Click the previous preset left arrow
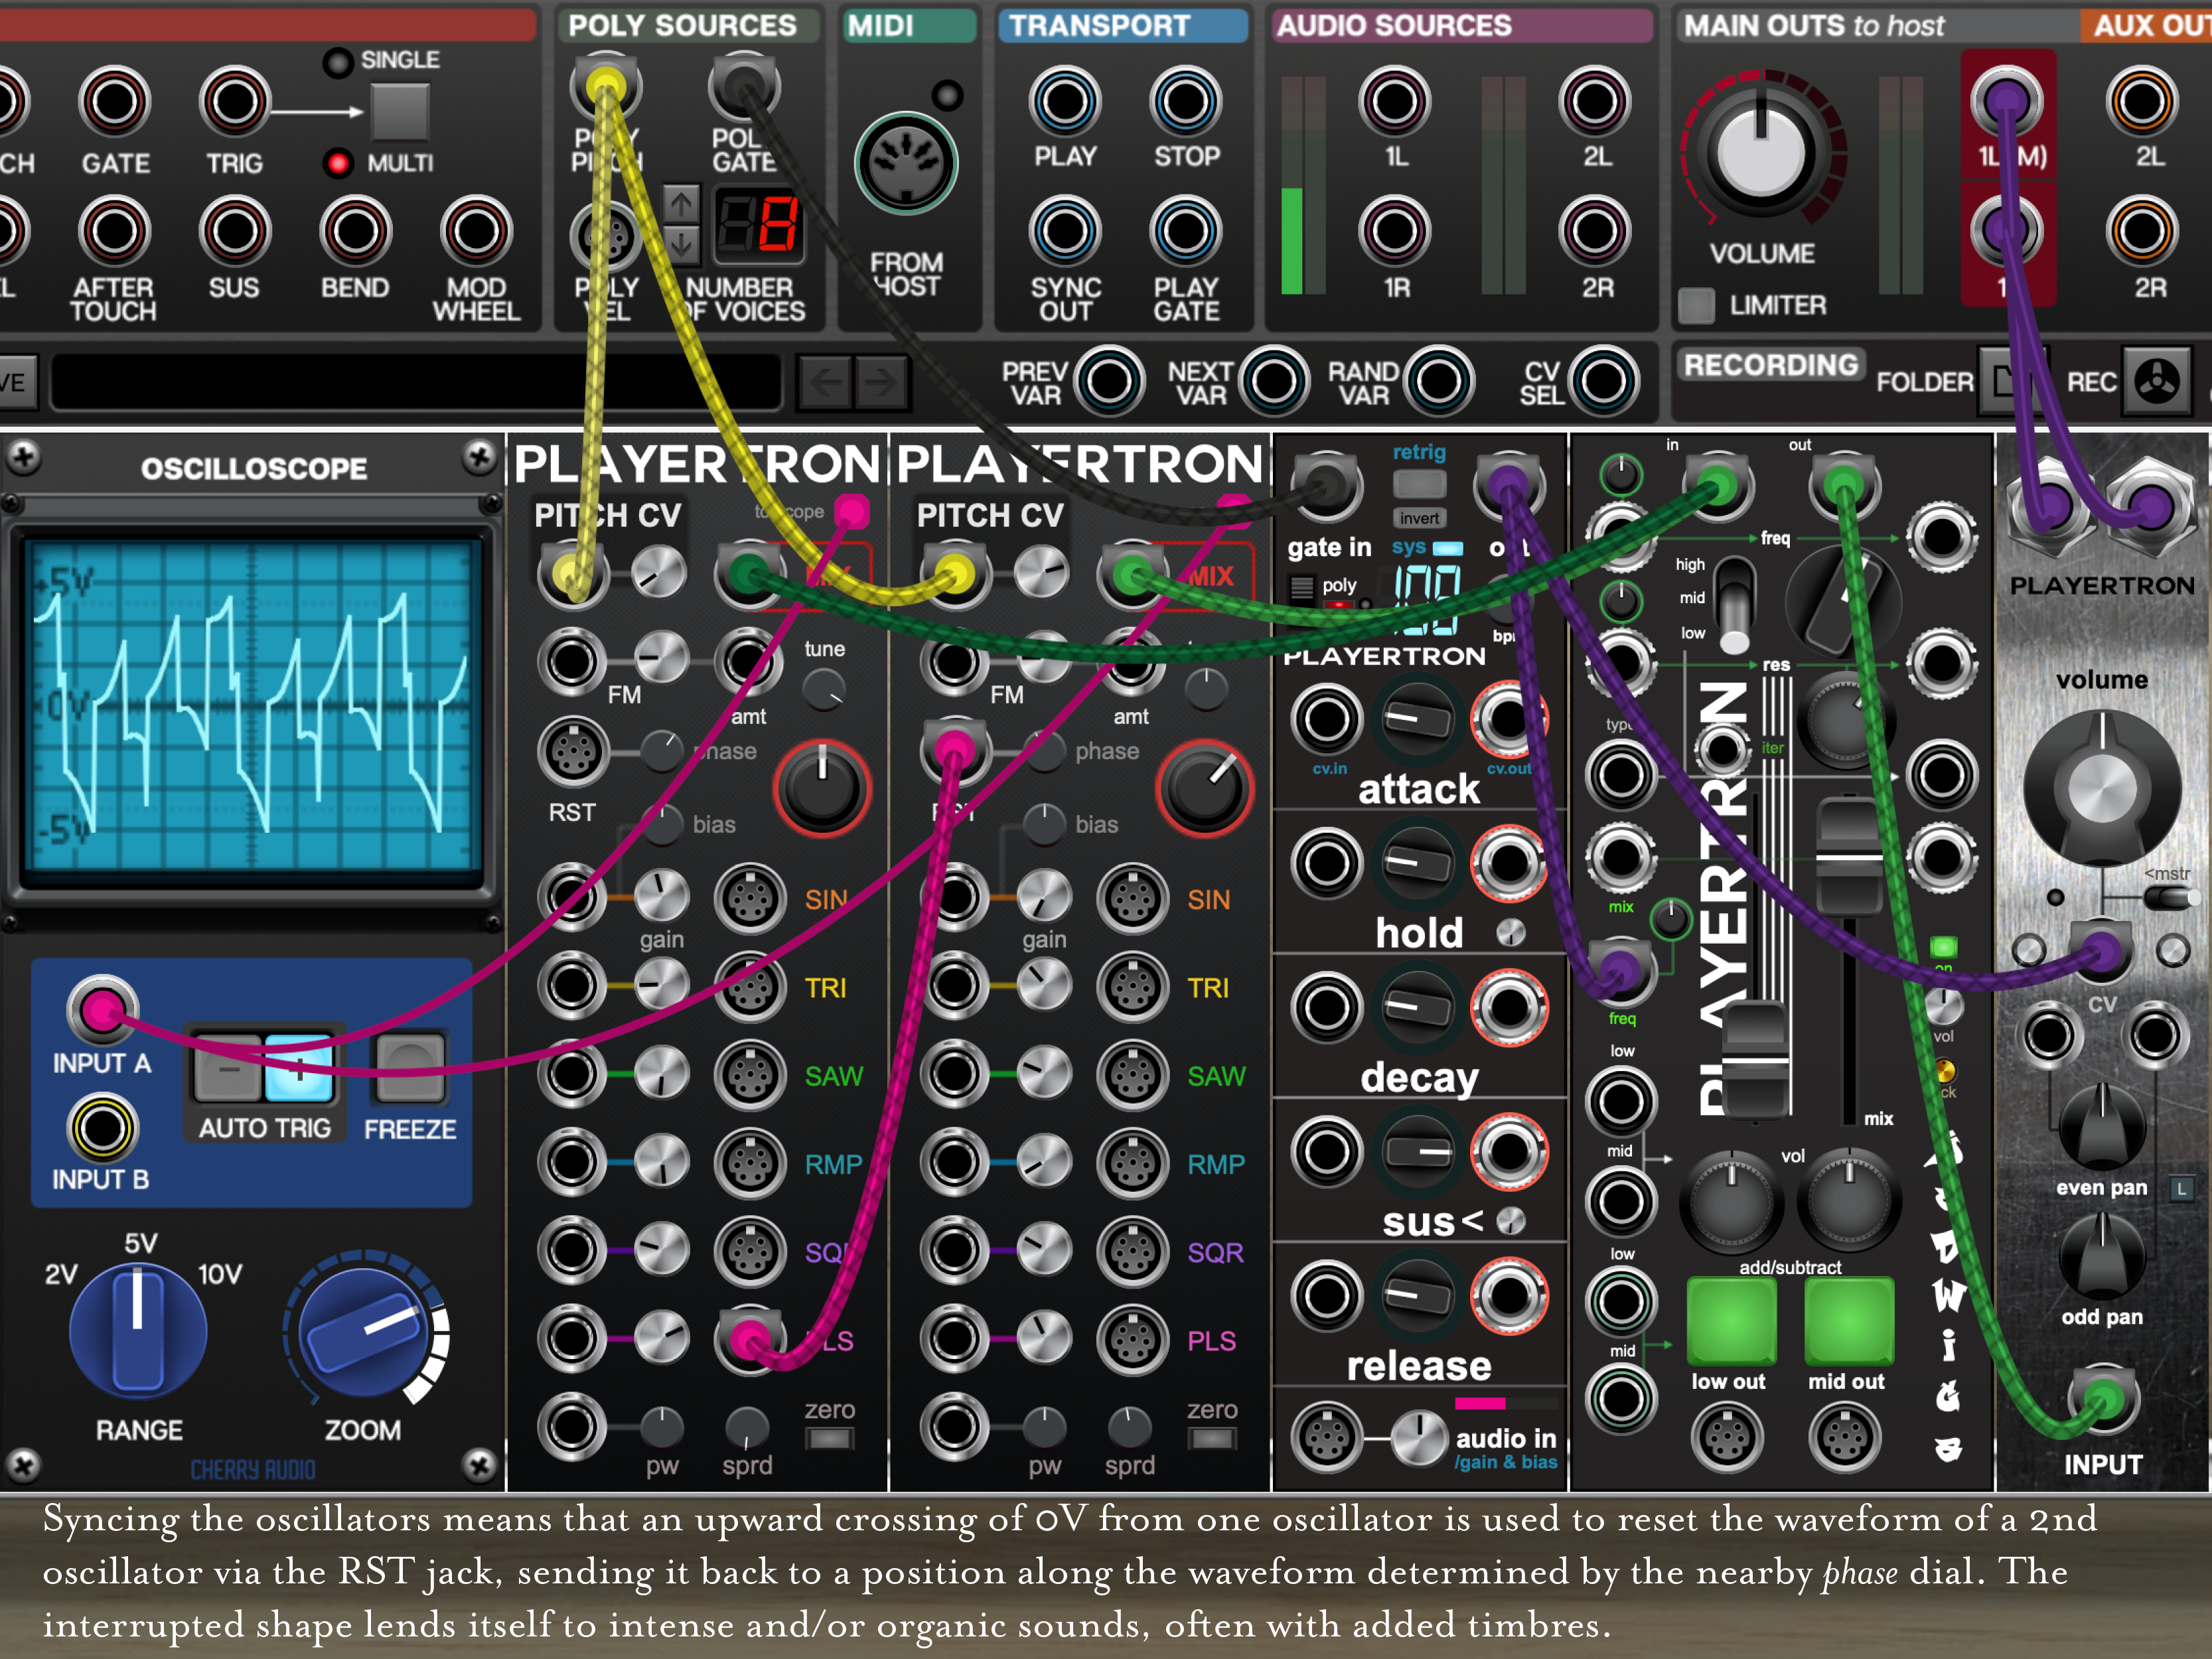 point(825,381)
